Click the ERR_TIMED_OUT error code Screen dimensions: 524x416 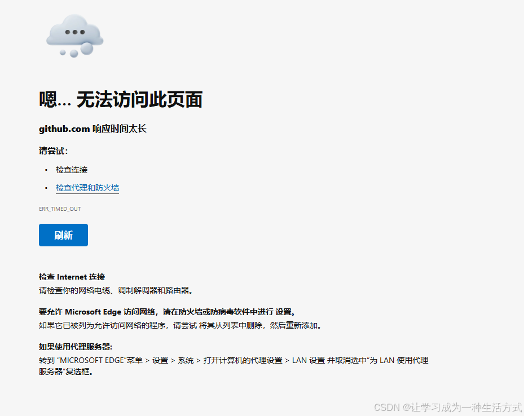click(60, 209)
